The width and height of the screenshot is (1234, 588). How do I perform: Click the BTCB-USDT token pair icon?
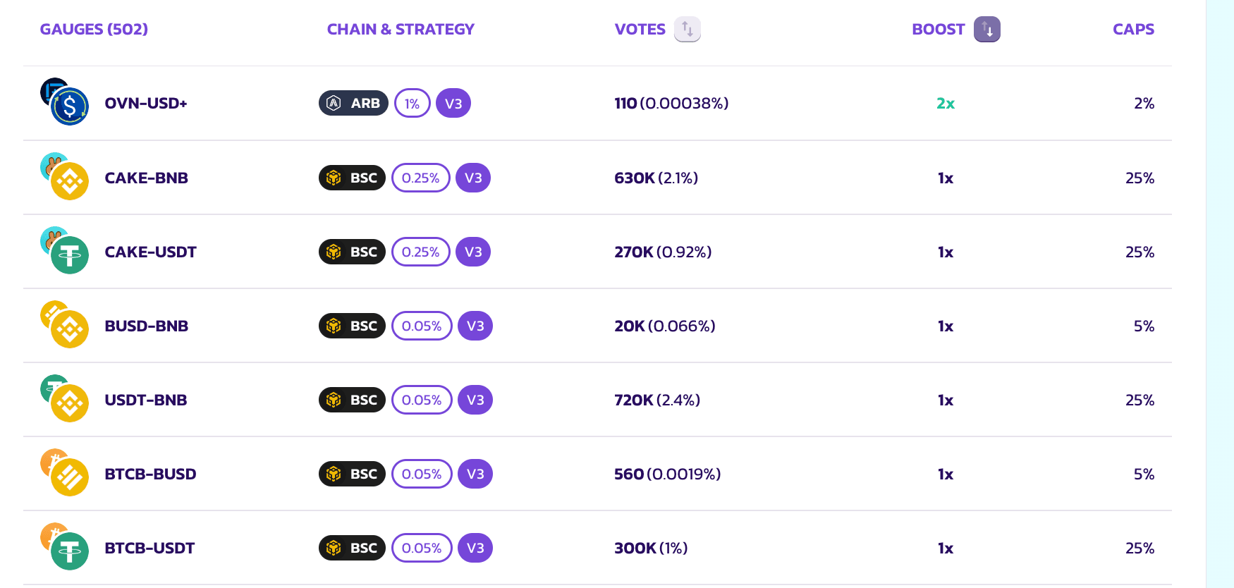64,547
